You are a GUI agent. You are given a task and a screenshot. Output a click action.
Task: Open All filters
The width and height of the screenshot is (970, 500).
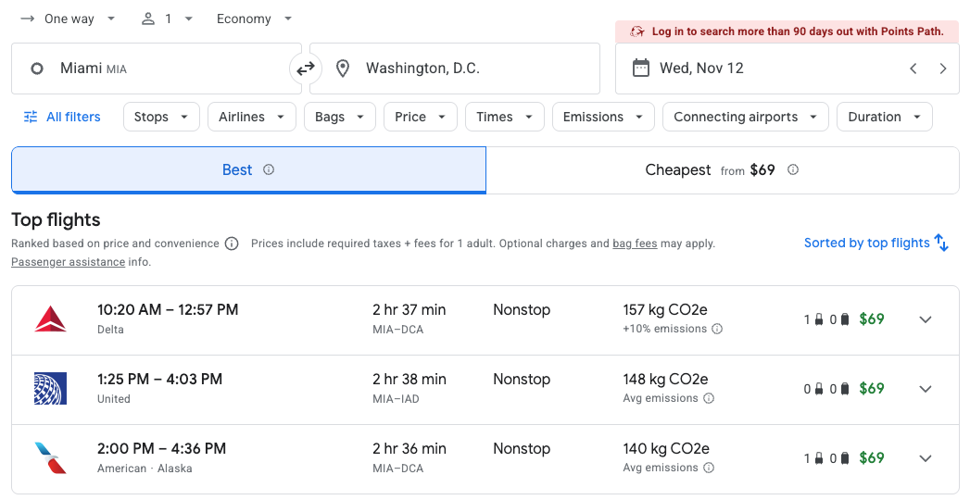tap(62, 117)
